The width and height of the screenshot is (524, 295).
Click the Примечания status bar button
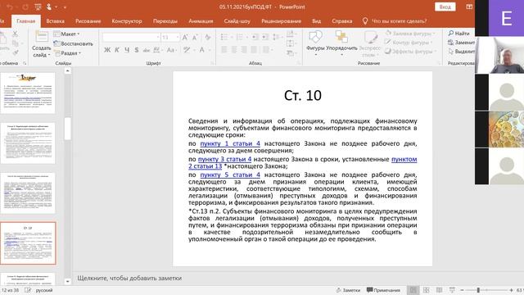383,290
